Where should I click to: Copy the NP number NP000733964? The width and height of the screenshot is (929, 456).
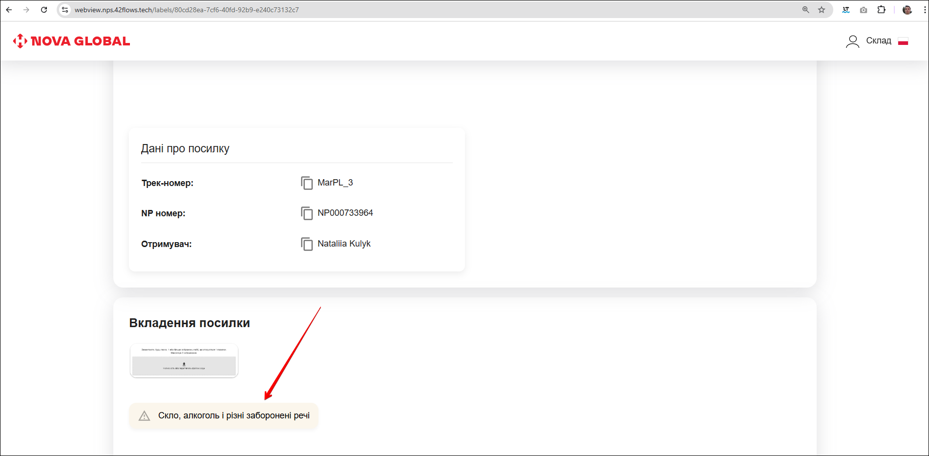tap(307, 213)
